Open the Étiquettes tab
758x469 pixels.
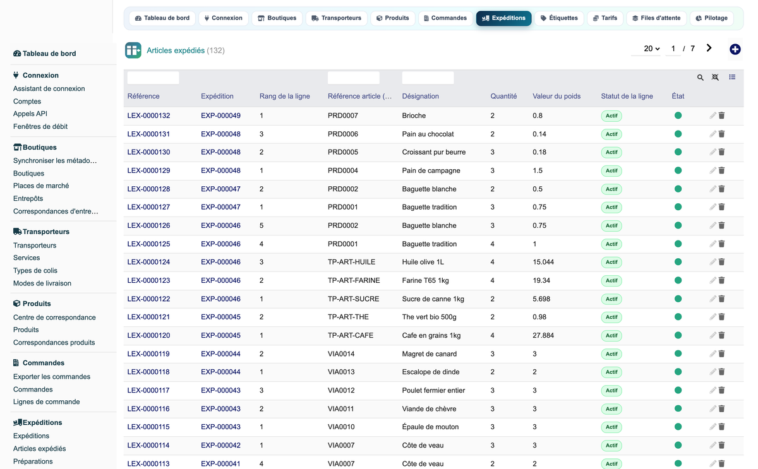pos(559,18)
